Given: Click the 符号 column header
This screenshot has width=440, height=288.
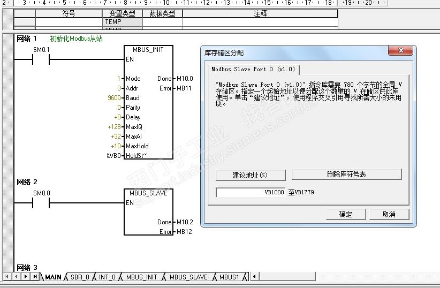Looking at the screenshot, I should coord(69,13).
